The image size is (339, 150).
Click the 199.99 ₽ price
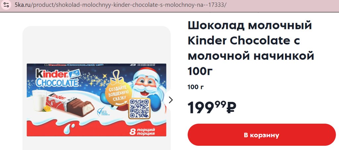pyautogui.click(x=212, y=107)
